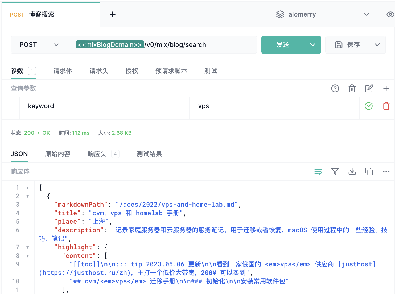Image resolution: width=395 pixels, height=294 pixels.
Task: Open a new request tab with plus
Action: pyautogui.click(x=113, y=14)
